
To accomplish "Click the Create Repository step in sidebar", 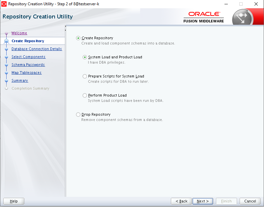I will tap(28, 41).
